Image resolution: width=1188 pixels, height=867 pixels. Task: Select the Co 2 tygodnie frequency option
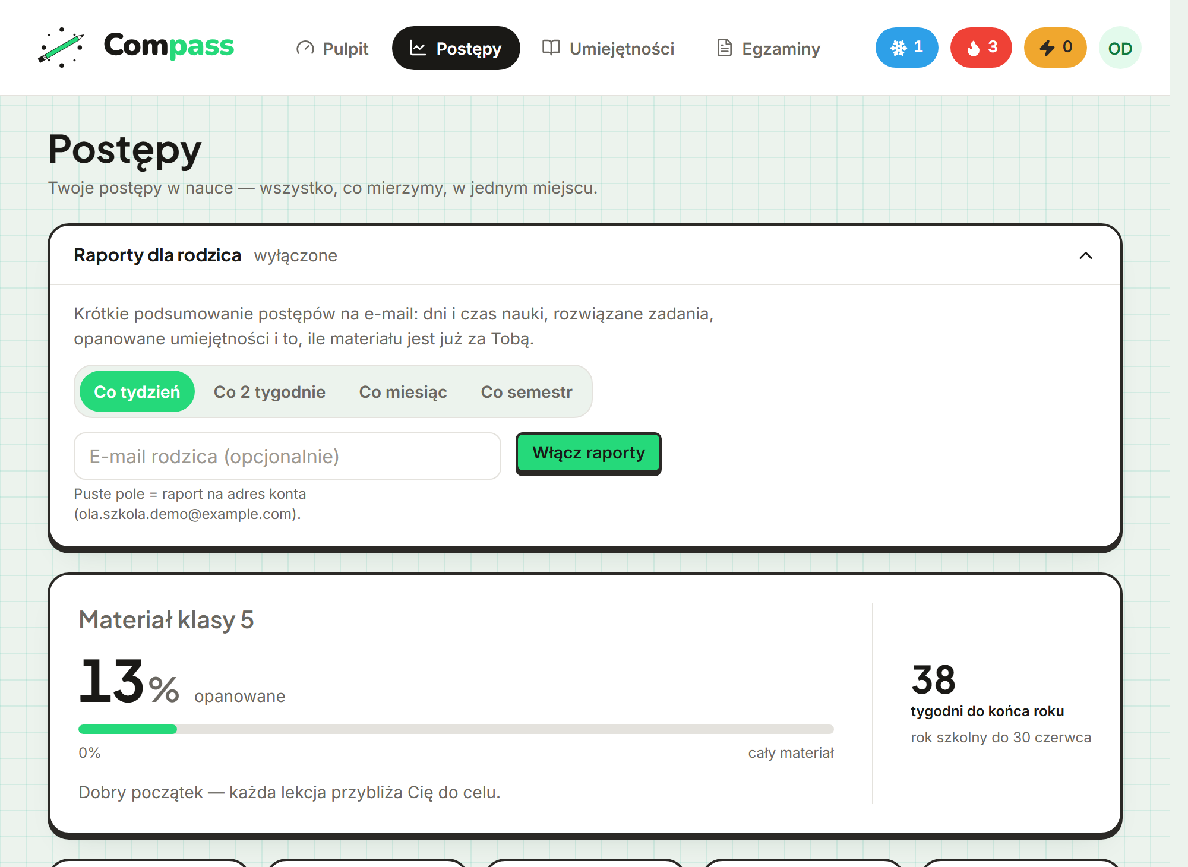[270, 392]
